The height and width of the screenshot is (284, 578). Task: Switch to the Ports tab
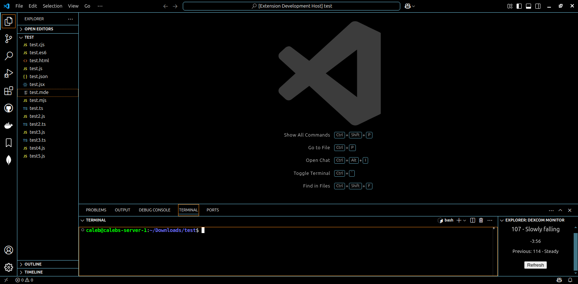(213, 210)
